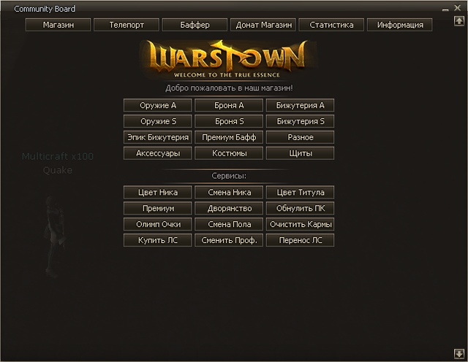Screen dimensions: 468x362
Task: Open the Разное category
Action: click(x=300, y=137)
